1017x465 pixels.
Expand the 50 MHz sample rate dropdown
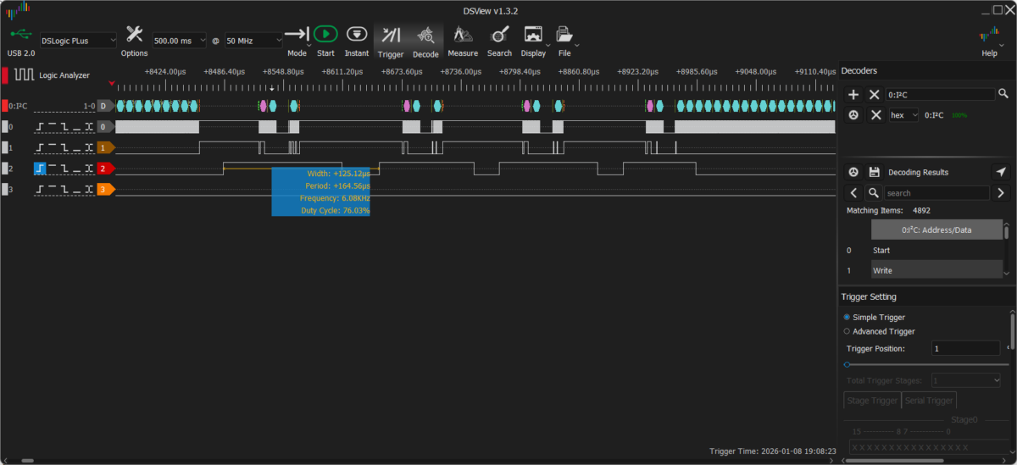pyautogui.click(x=253, y=40)
